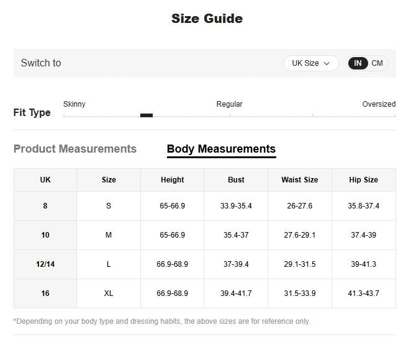
Task: Click the Skinny fit label
Action: click(75, 104)
